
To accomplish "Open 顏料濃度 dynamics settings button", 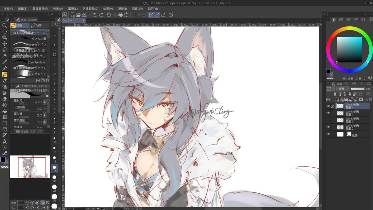I will tap(44, 122).
